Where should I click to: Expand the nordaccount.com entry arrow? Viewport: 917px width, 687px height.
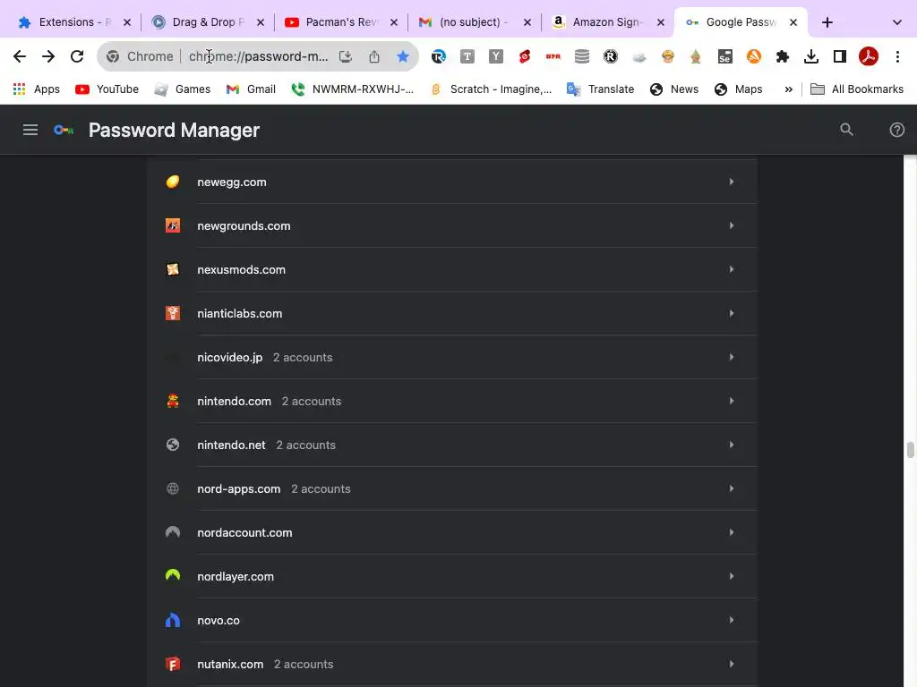pos(731,532)
